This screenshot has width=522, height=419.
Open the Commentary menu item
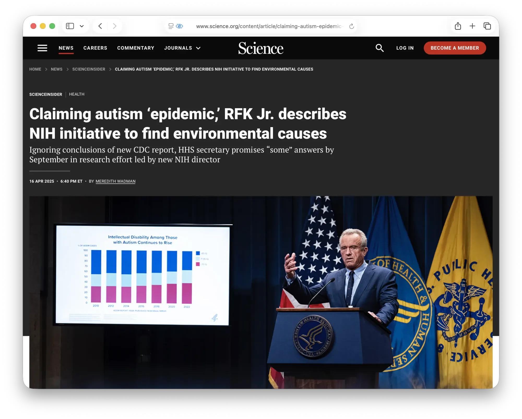[136, 48]
